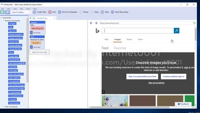200x113 pixels.
Task: Switch to Bing Videos tab
Action: click(x=129, y=40)
